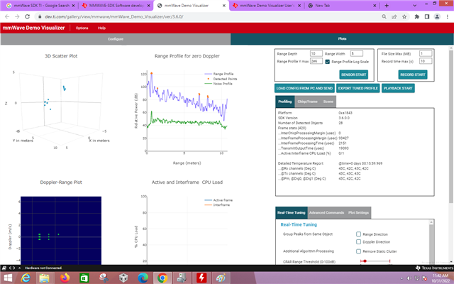Toggle Noise Profile trace in the legend

click(x=218, y=84)
